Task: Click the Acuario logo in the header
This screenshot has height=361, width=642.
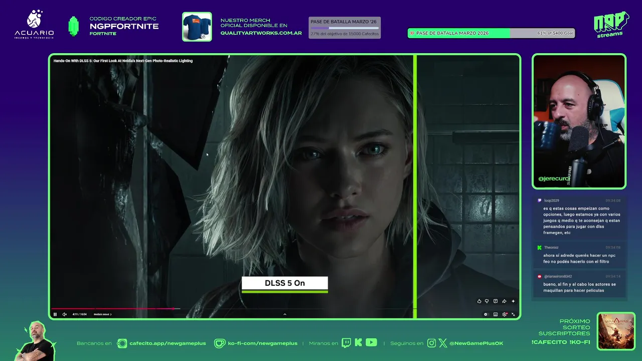Action: click(x=34, y=24)
